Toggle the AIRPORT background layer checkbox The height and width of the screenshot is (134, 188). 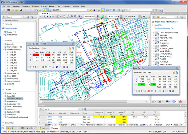[x=156, y=35]
